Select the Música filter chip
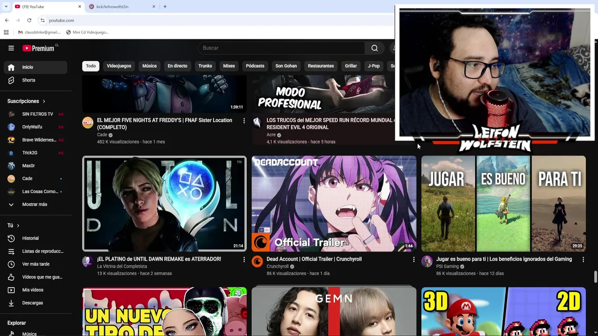Viewport: 598px width, 336px height. click(x=149, y=66)
